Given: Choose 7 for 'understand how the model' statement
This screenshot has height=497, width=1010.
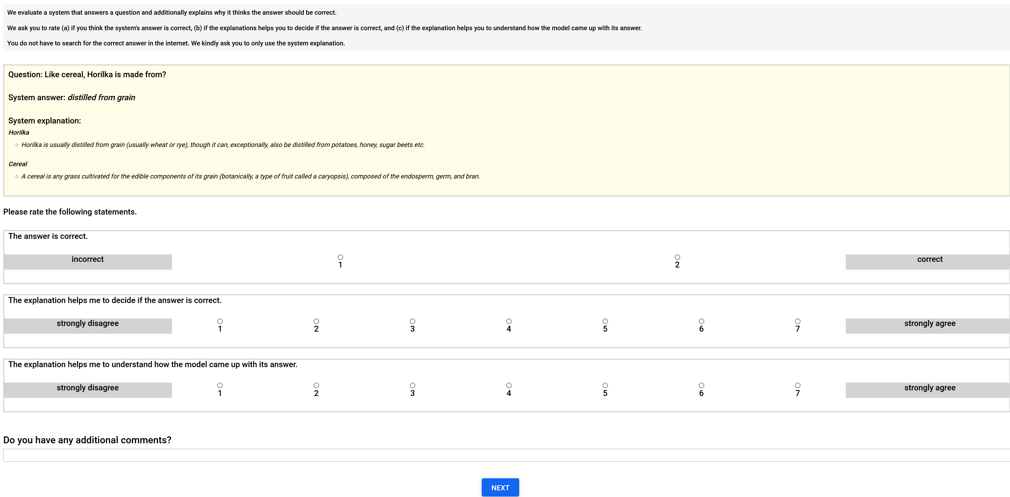Looking at the screenshot, I should point(798,385).
